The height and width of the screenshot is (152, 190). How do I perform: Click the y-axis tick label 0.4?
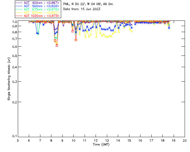[15, 67]
